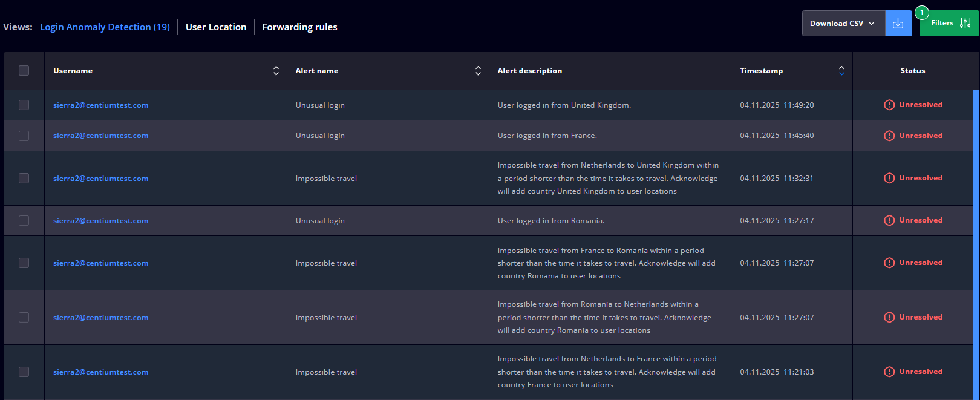
Task: Click Unresolved alert icon in 11:21:03 row
Action: point(889,372)
